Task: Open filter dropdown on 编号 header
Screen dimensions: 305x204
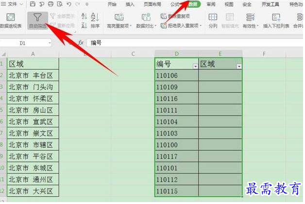Action: coord(195,67)
